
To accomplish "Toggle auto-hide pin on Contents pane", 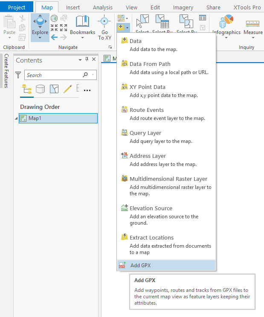I will click(x=87, y=59).
